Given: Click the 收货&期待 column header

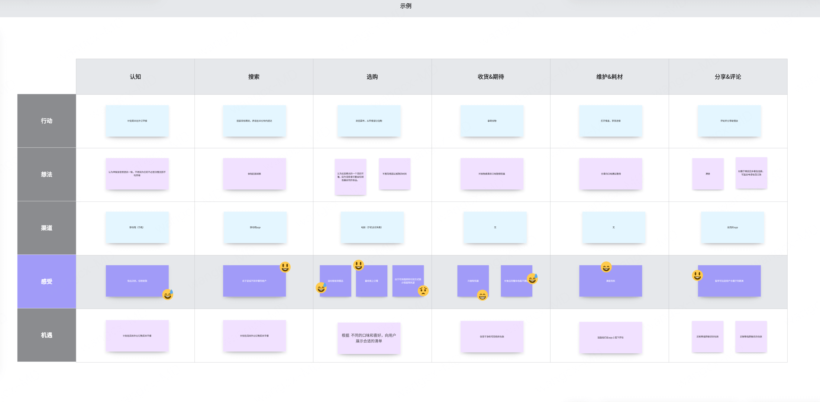Looking at the screenshot, I should click(491, 77).
